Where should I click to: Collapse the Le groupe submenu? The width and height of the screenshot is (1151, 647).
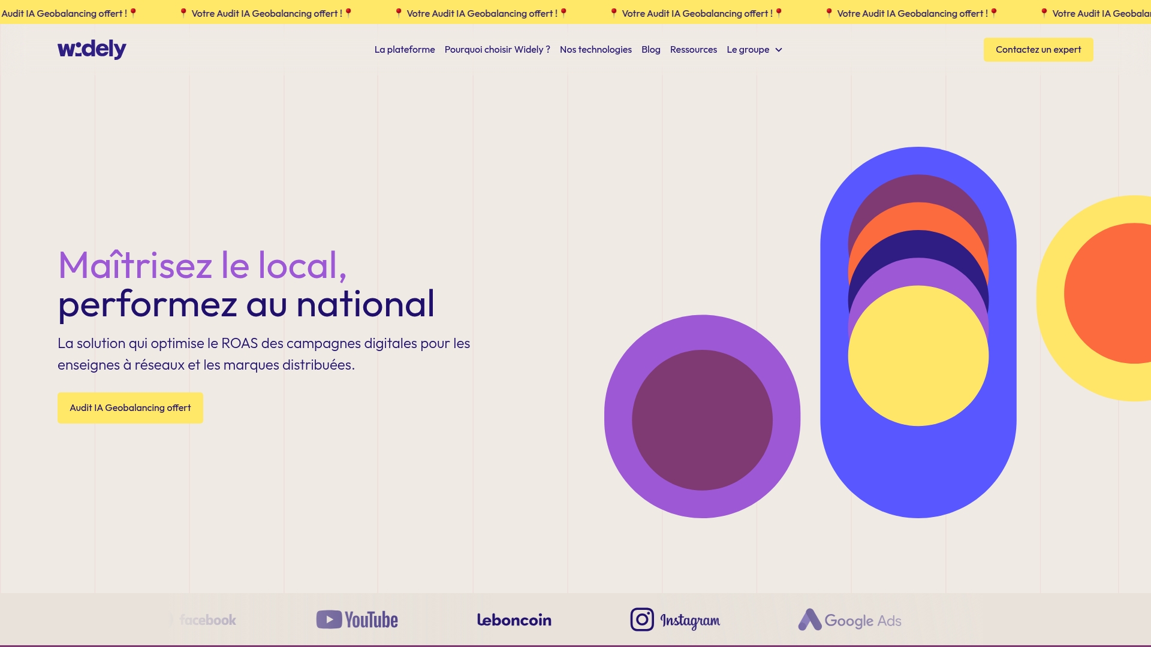(x=754, y=50)
